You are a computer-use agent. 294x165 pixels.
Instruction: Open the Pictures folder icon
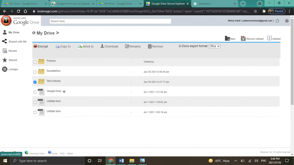tap(41, 61)
